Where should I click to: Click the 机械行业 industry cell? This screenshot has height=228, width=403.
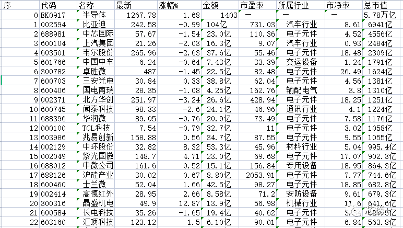click(301, 203)
